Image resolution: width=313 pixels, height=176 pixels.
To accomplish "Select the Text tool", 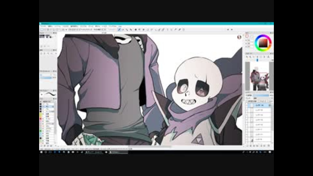I will click(x=168, y=30).
